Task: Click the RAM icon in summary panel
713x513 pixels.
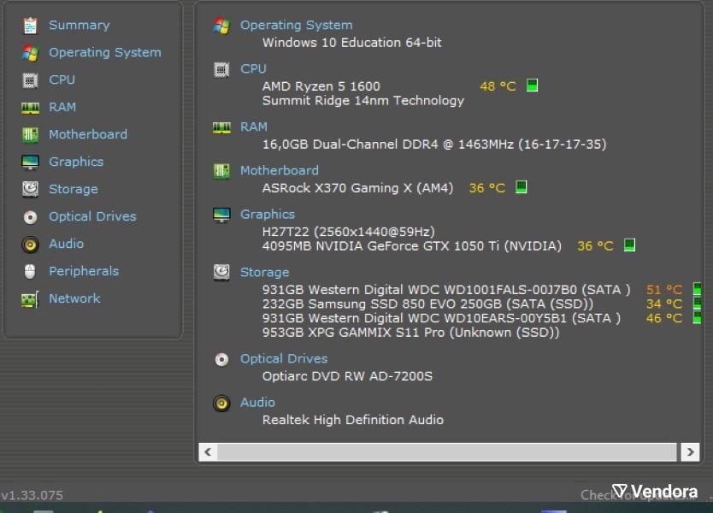Action: point(221,127)
